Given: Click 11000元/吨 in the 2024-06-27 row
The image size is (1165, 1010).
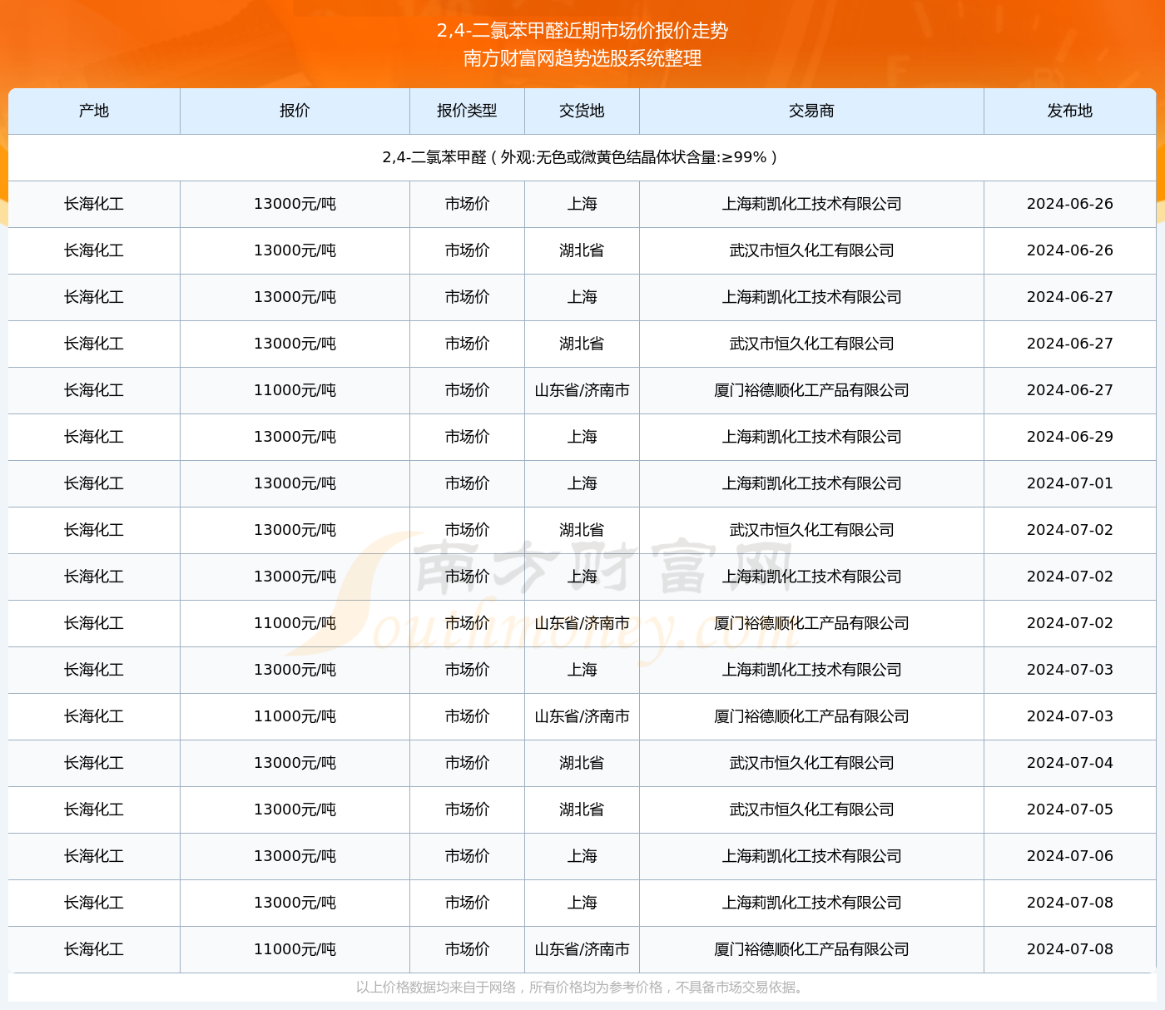Looking at the screenshot, I should click(x=295, y=390).
